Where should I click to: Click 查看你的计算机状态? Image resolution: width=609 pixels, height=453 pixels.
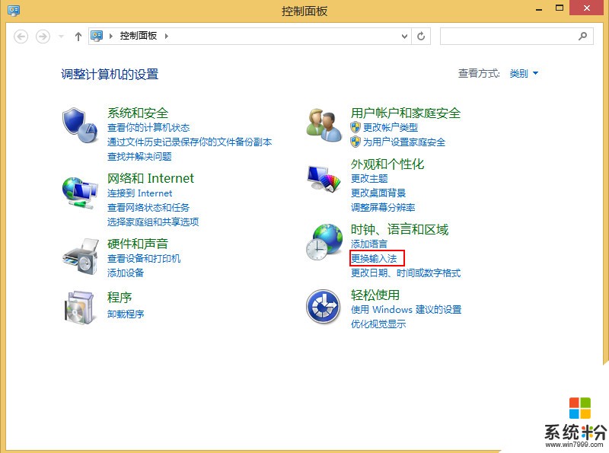coord(148,127)
